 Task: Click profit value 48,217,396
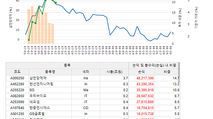[145, 78]
